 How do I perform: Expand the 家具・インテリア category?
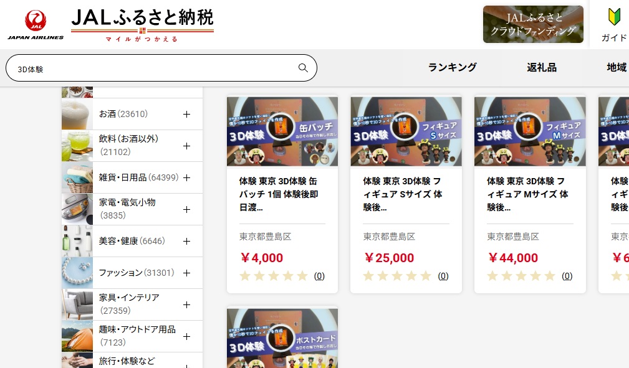(x=186, y=304)
